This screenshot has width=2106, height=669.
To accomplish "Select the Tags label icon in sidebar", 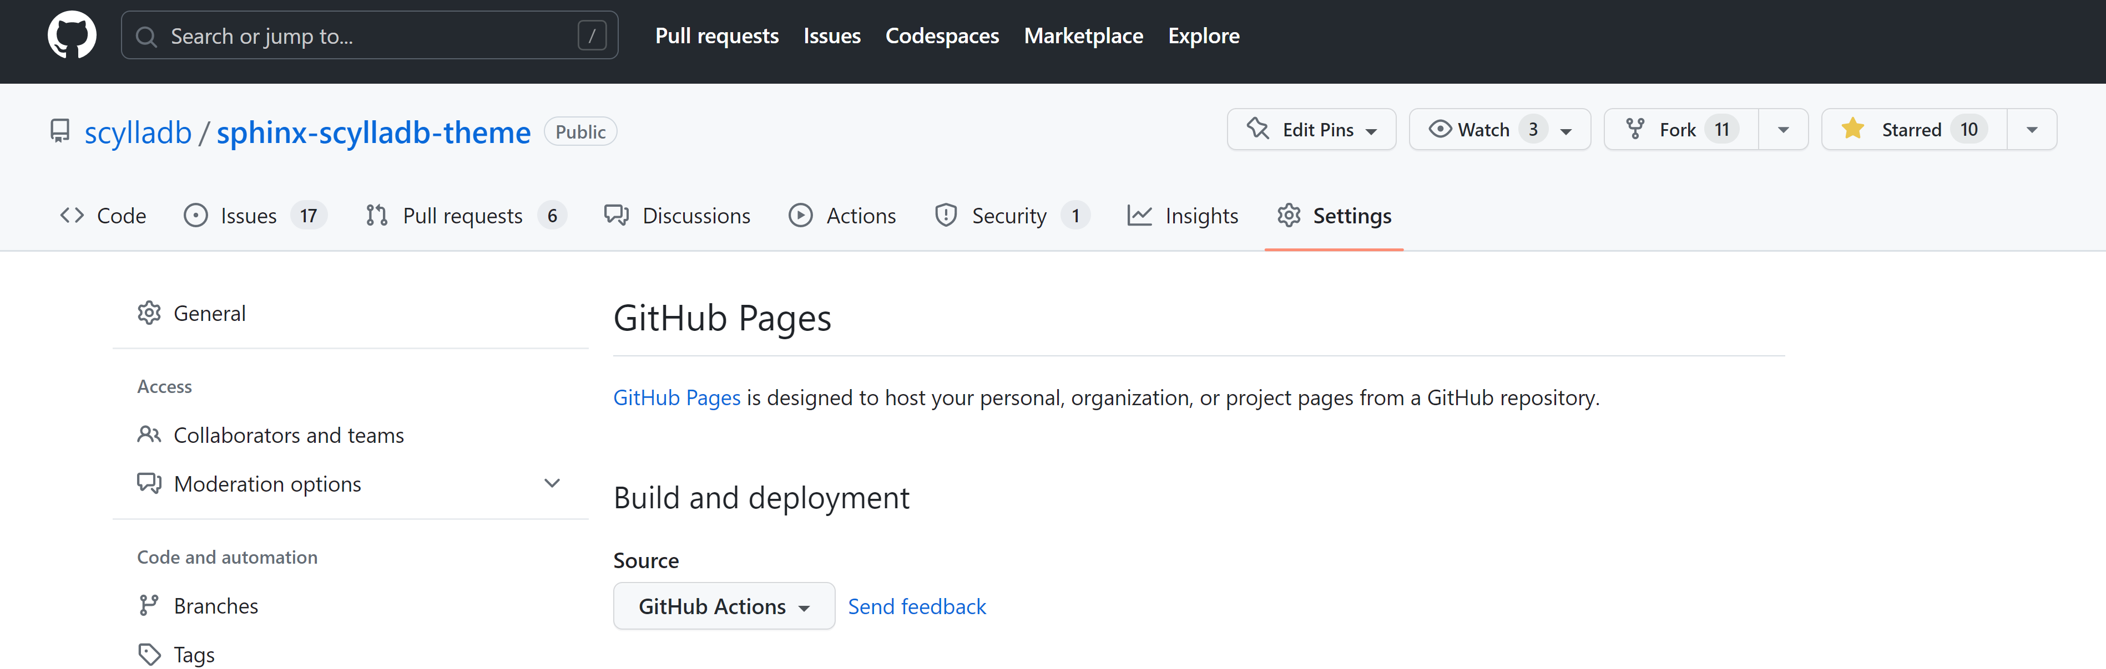I will click(150, 653).
